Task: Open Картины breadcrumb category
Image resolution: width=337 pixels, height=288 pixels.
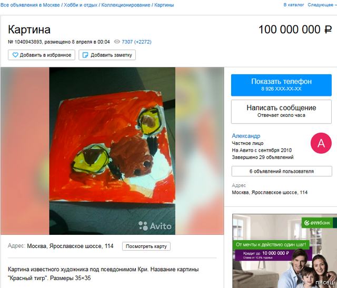Action: tap(164, 5)
